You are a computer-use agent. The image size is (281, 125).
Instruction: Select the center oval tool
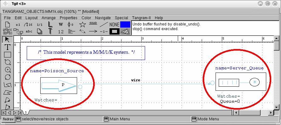7,69
